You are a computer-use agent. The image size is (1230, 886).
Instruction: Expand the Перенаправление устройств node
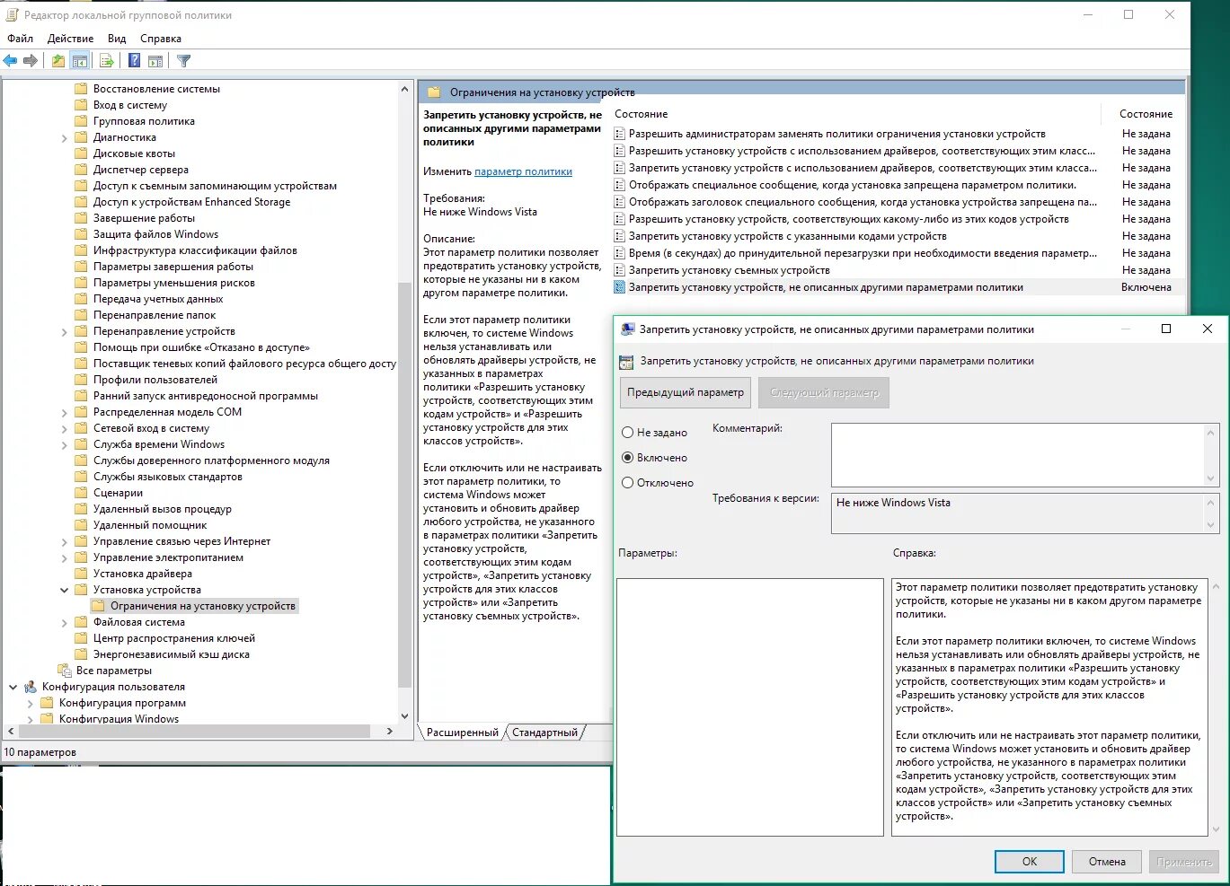tap(65, 332)
